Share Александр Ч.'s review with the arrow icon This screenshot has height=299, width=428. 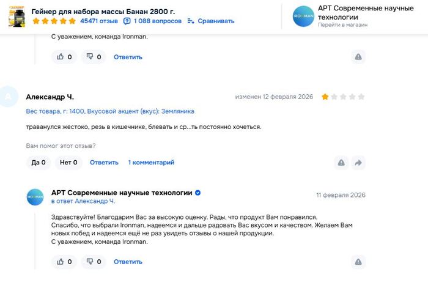tap(358, 163)
